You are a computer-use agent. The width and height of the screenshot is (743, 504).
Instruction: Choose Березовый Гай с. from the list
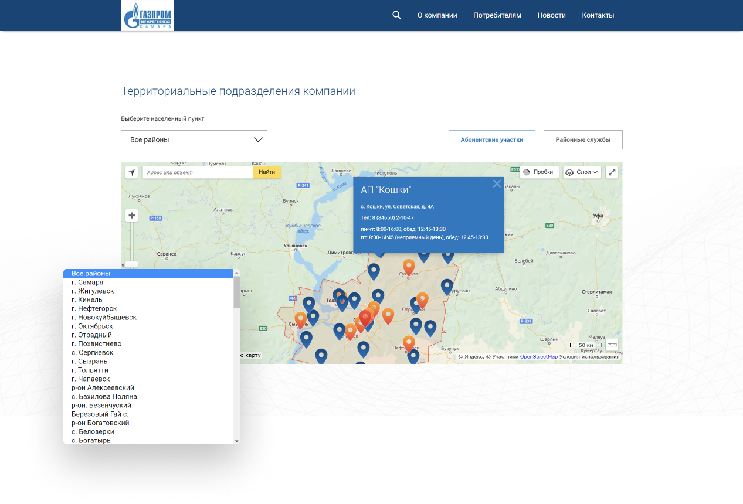click(148, 414)
